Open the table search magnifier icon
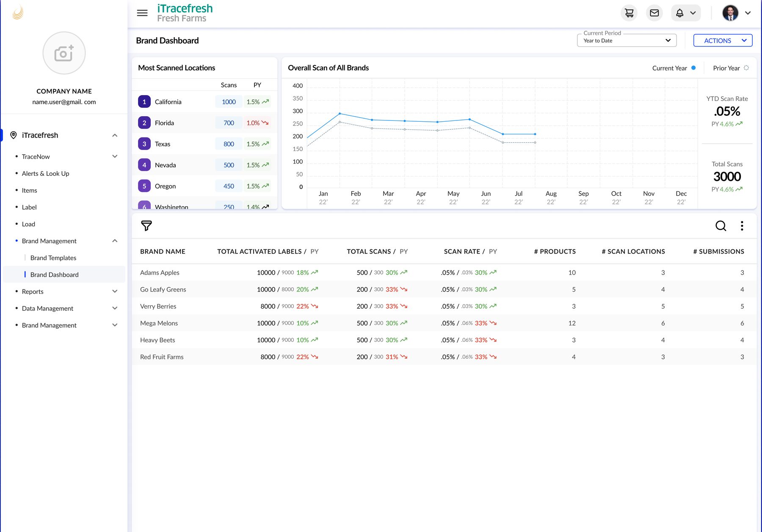The height and width of the screenshot is (532, 762). 721,226
